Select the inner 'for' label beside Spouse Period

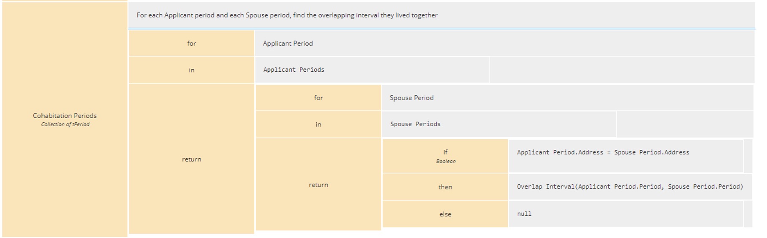click(x=318, y=98)
